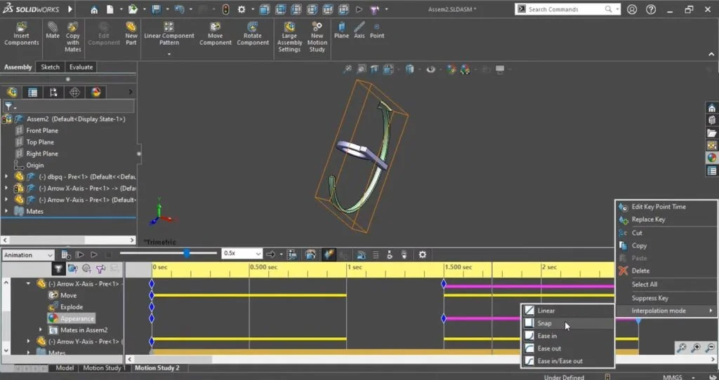Activate the Move Component tool
This screenshot has height=380, width=719.
(x=215, y=34)
